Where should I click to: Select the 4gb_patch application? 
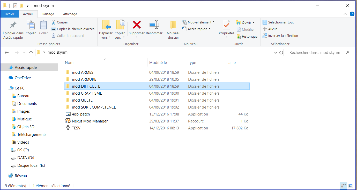pyautogui.click(x=157, y=114)
